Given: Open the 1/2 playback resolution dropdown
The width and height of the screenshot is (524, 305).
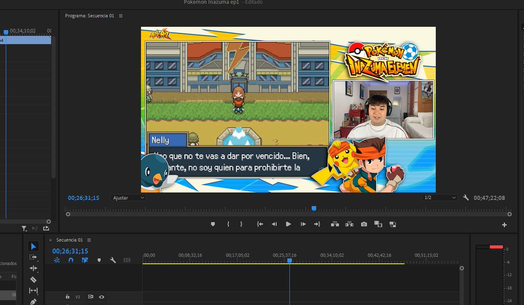Looking at the screenshot, I should [x=440, y=198].
